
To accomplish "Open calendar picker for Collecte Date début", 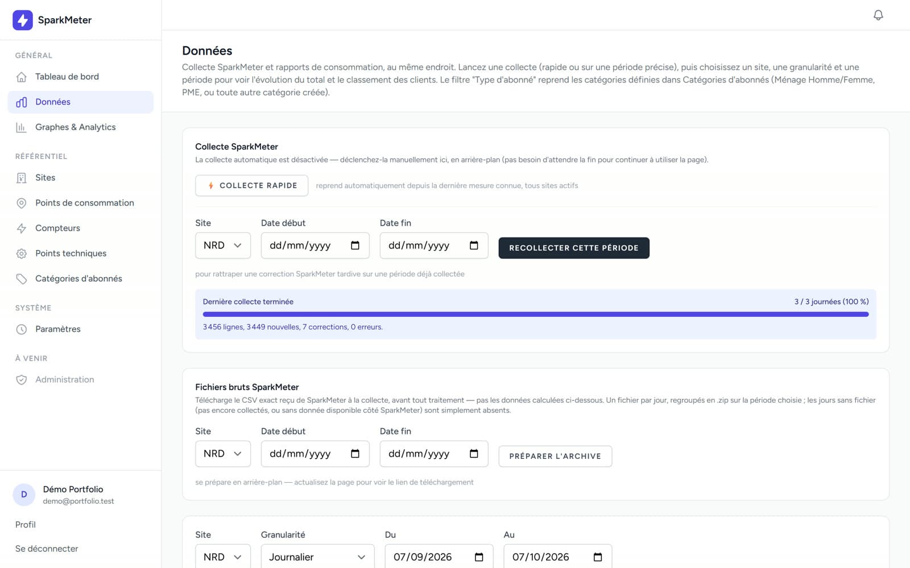I will click(x=355, y=245).
